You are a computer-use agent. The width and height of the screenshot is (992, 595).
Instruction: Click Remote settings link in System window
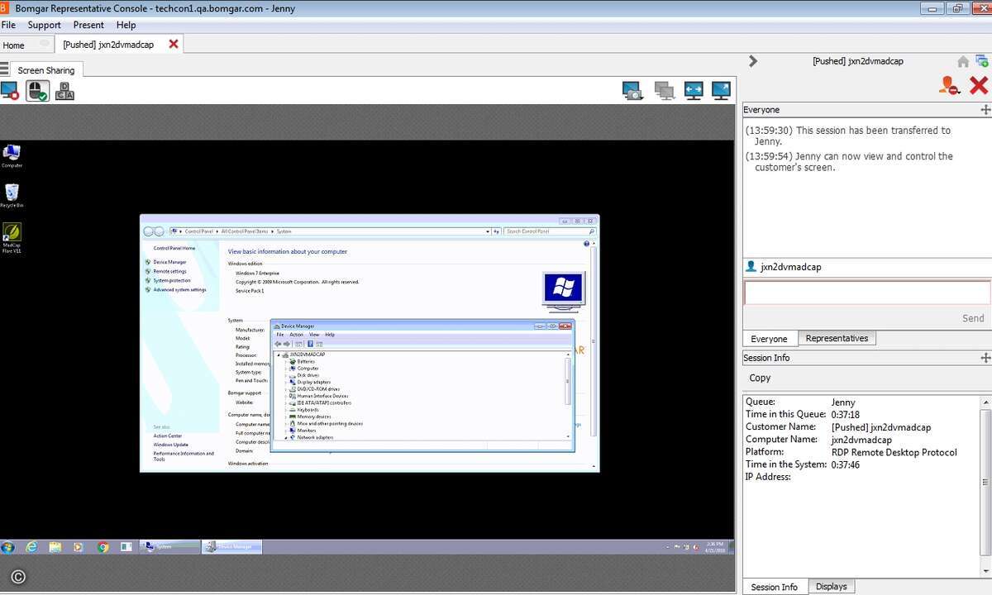(169, 271)
